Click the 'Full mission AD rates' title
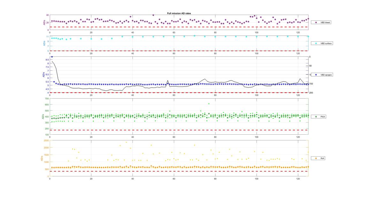 179,13
